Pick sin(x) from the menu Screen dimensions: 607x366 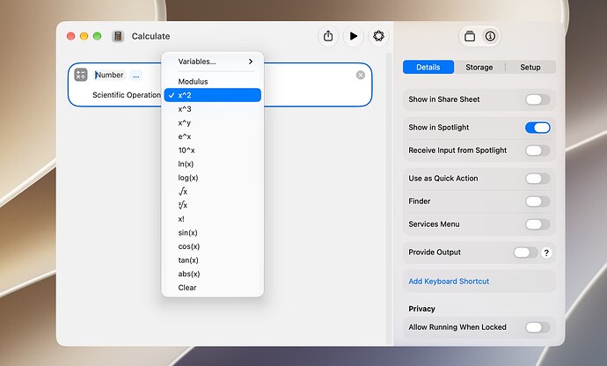(213, 232)
